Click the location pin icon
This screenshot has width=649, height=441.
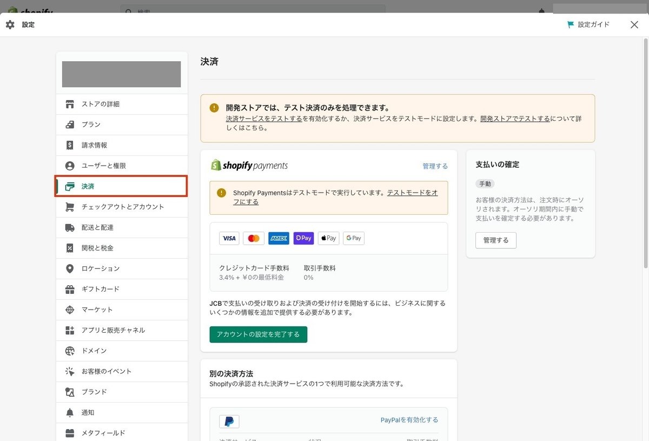(x=70, y=268)
